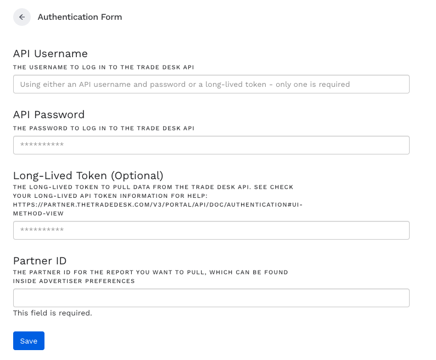This screenshot has width=436, height=360.
Task: Click into the API Password field
Action: (x=211, y=145)
